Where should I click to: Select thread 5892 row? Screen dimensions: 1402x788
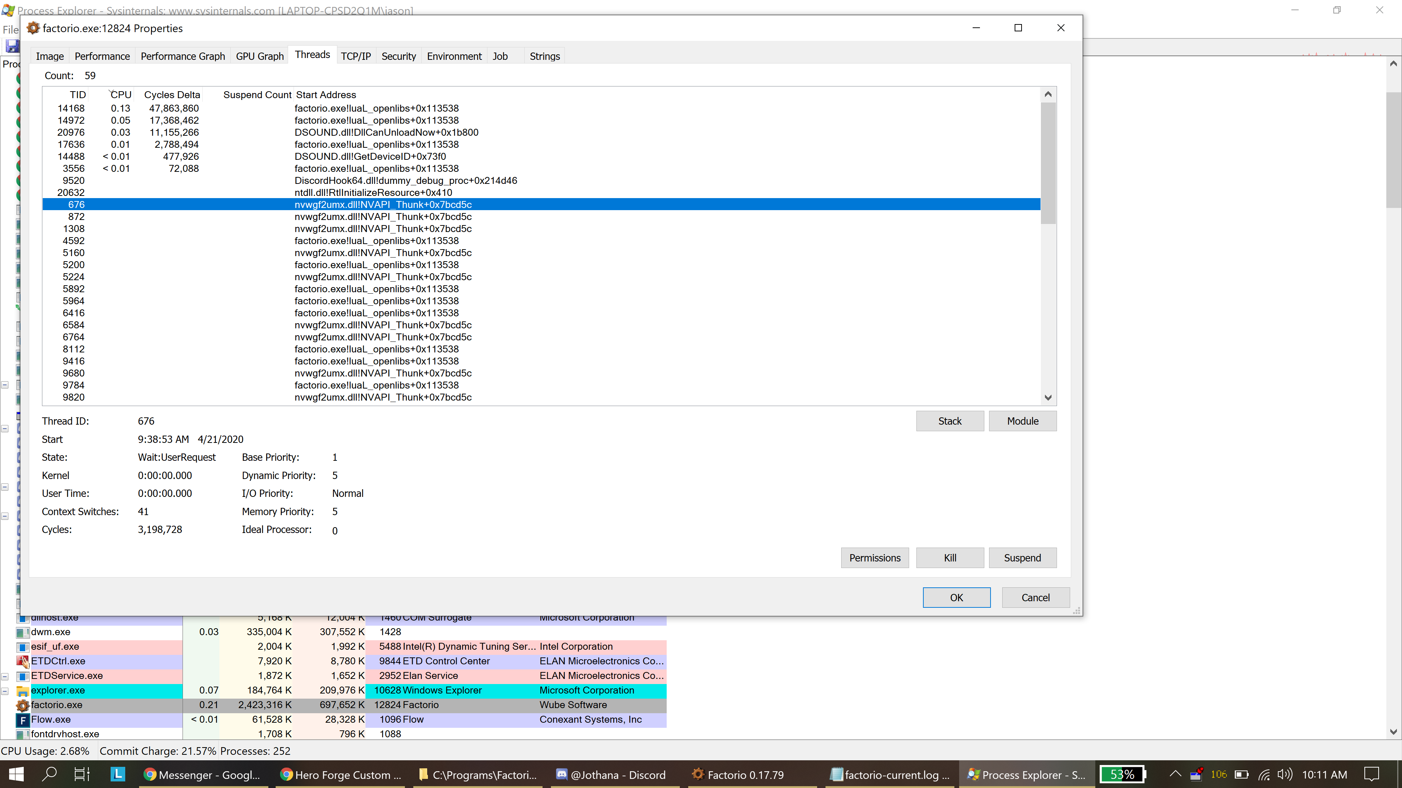[541, 289]
